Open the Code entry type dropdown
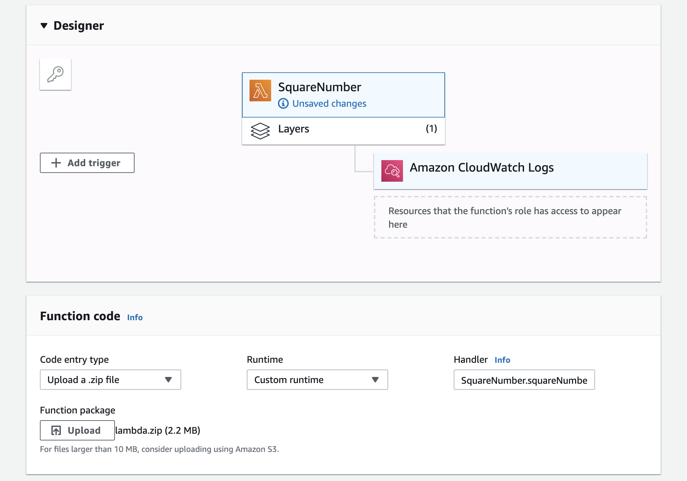687x481 pixels. pyautogui.click(x=110, y=380)
